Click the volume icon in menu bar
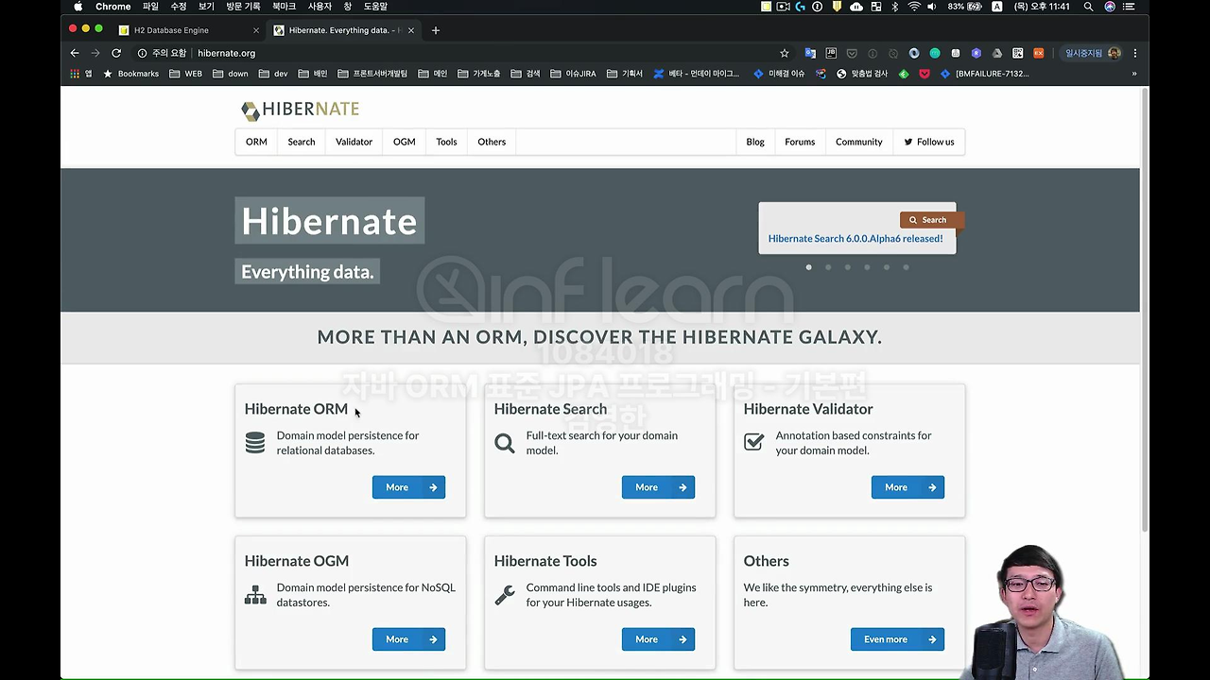 coord(932,7)
